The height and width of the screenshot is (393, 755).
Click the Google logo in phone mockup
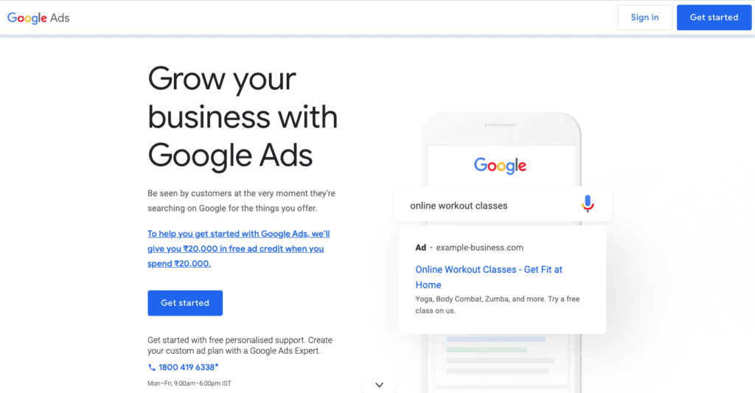pyautogui.click(x=500, y=166)
